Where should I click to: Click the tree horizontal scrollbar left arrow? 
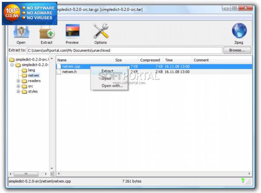10,174
